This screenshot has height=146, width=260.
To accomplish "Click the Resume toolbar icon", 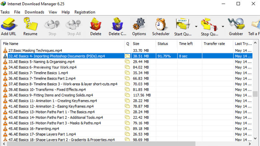I will click(31, 25).
